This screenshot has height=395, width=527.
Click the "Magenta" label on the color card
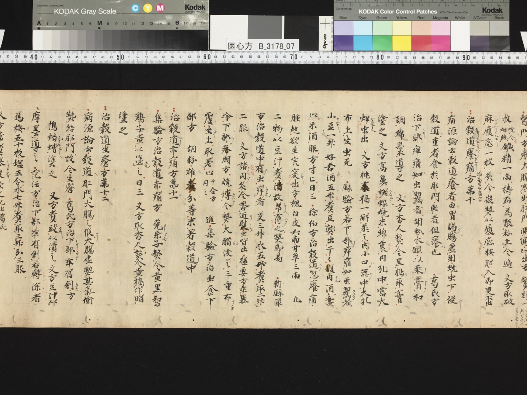pyautogui.click(x=440, y=18)
